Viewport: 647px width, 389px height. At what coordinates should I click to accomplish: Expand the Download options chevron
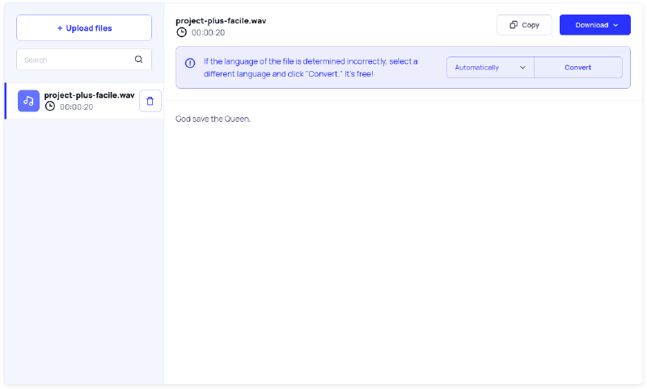pyautogui.click(x=615, y=25)
